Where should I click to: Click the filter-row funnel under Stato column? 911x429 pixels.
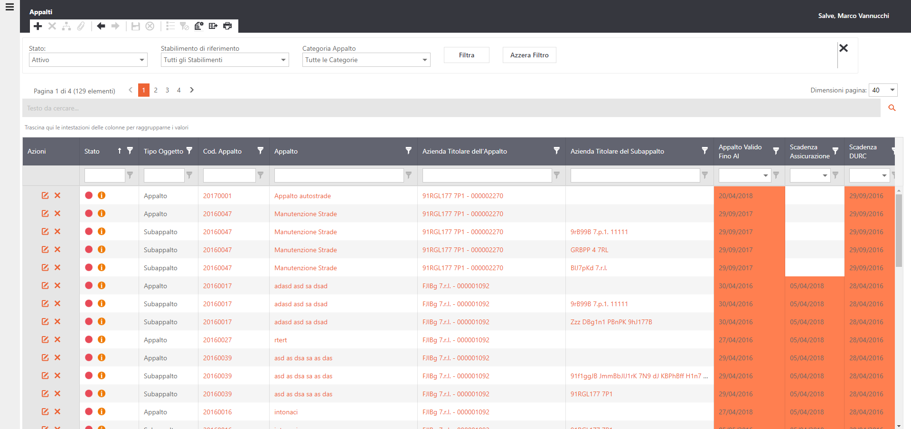[x=130, y=175]
